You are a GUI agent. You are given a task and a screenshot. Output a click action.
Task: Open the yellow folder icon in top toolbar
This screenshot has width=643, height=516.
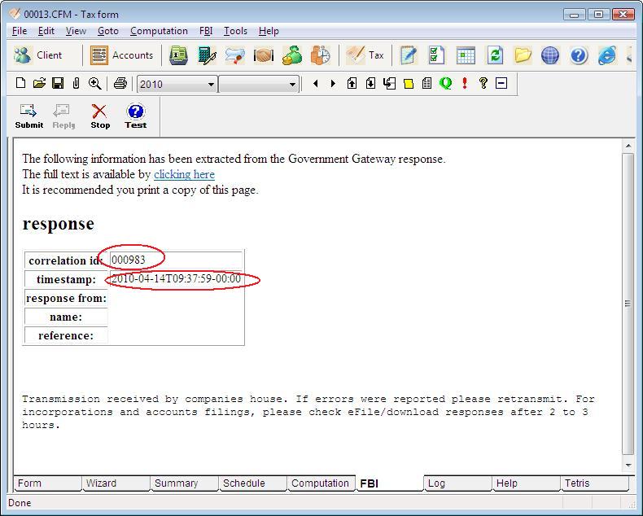click(x=523, y=55)
